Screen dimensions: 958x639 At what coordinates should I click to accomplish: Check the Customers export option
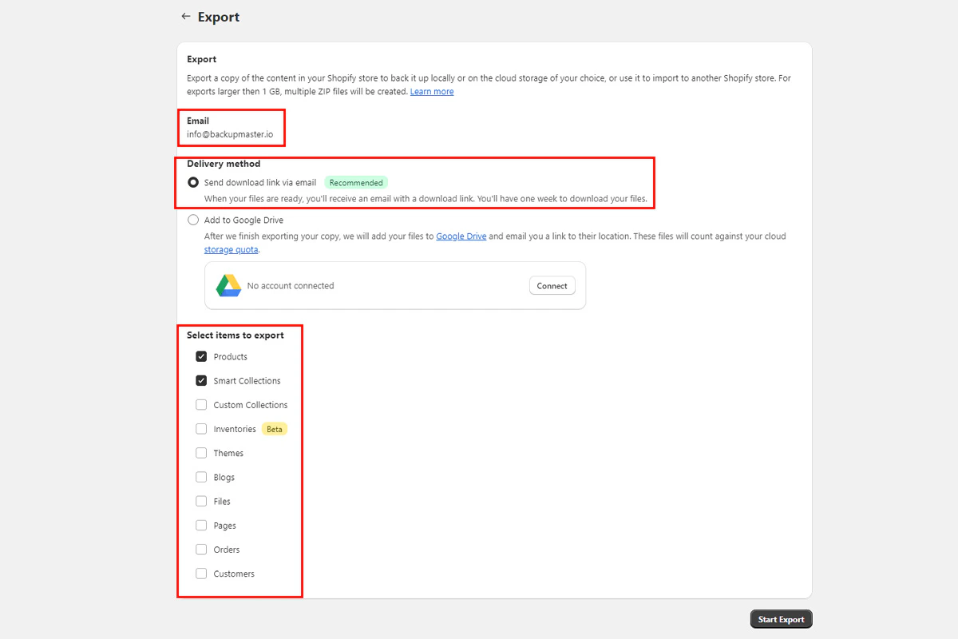click(201, 574)
